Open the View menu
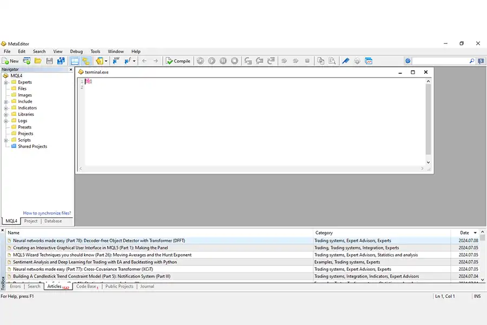487x325 pixels. [58, 51]
